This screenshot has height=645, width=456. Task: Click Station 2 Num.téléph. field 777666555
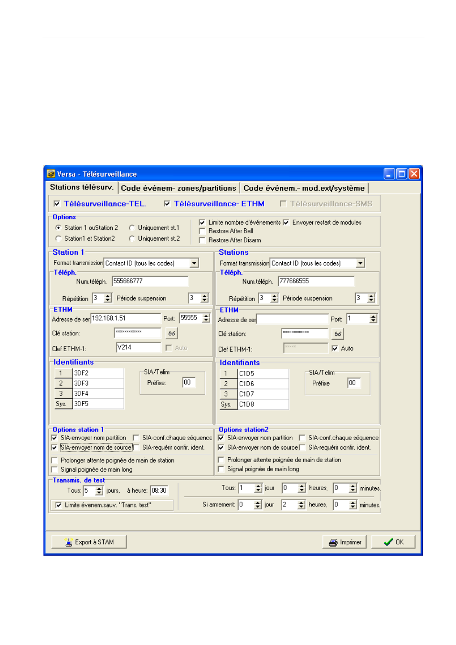pos(317,281)
